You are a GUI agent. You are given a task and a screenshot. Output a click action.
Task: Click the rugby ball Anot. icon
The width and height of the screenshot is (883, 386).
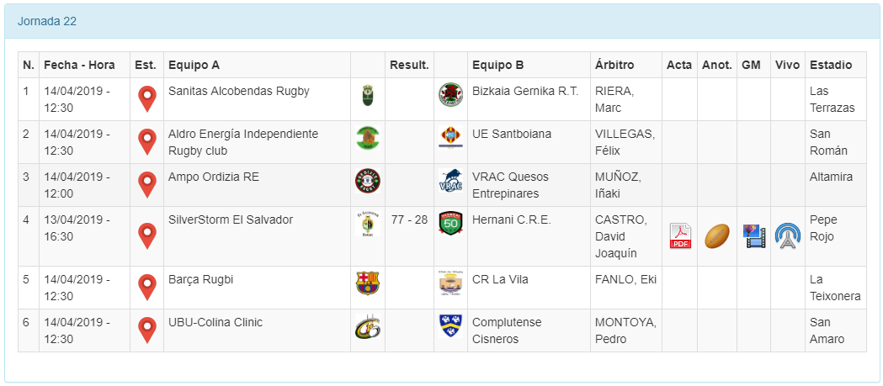(716, 236)
